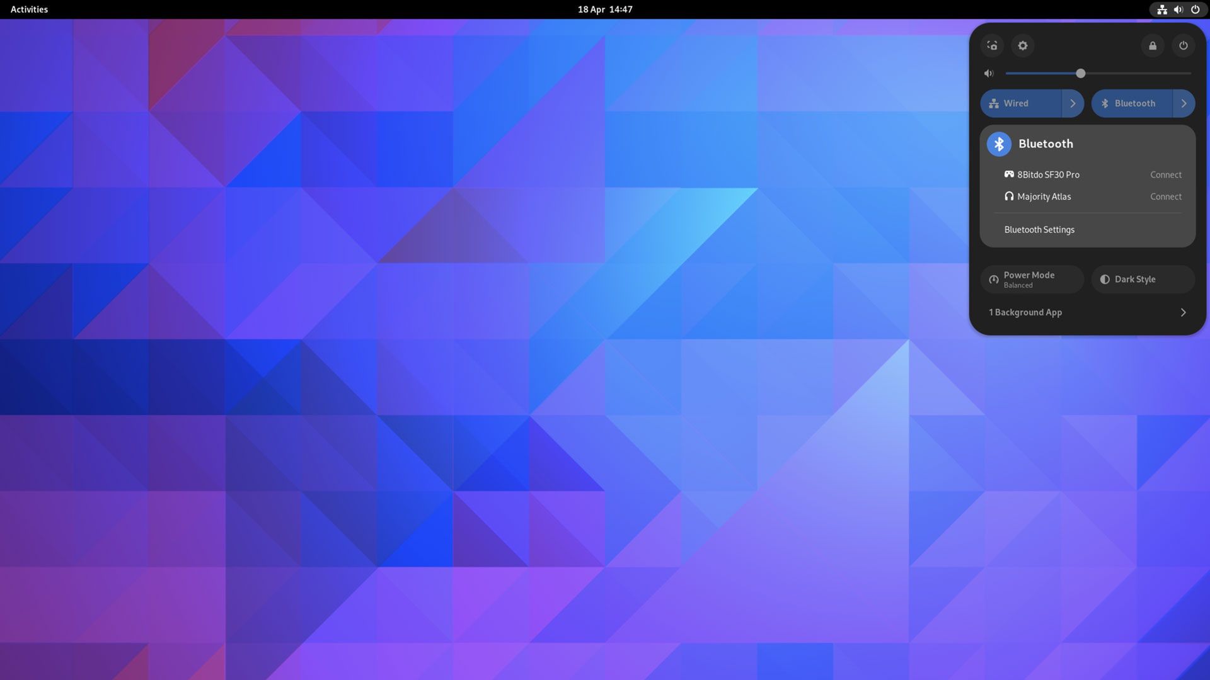Click the date and time in the top bar
This screenshot has width=1210, height=680.
[606, 9]
